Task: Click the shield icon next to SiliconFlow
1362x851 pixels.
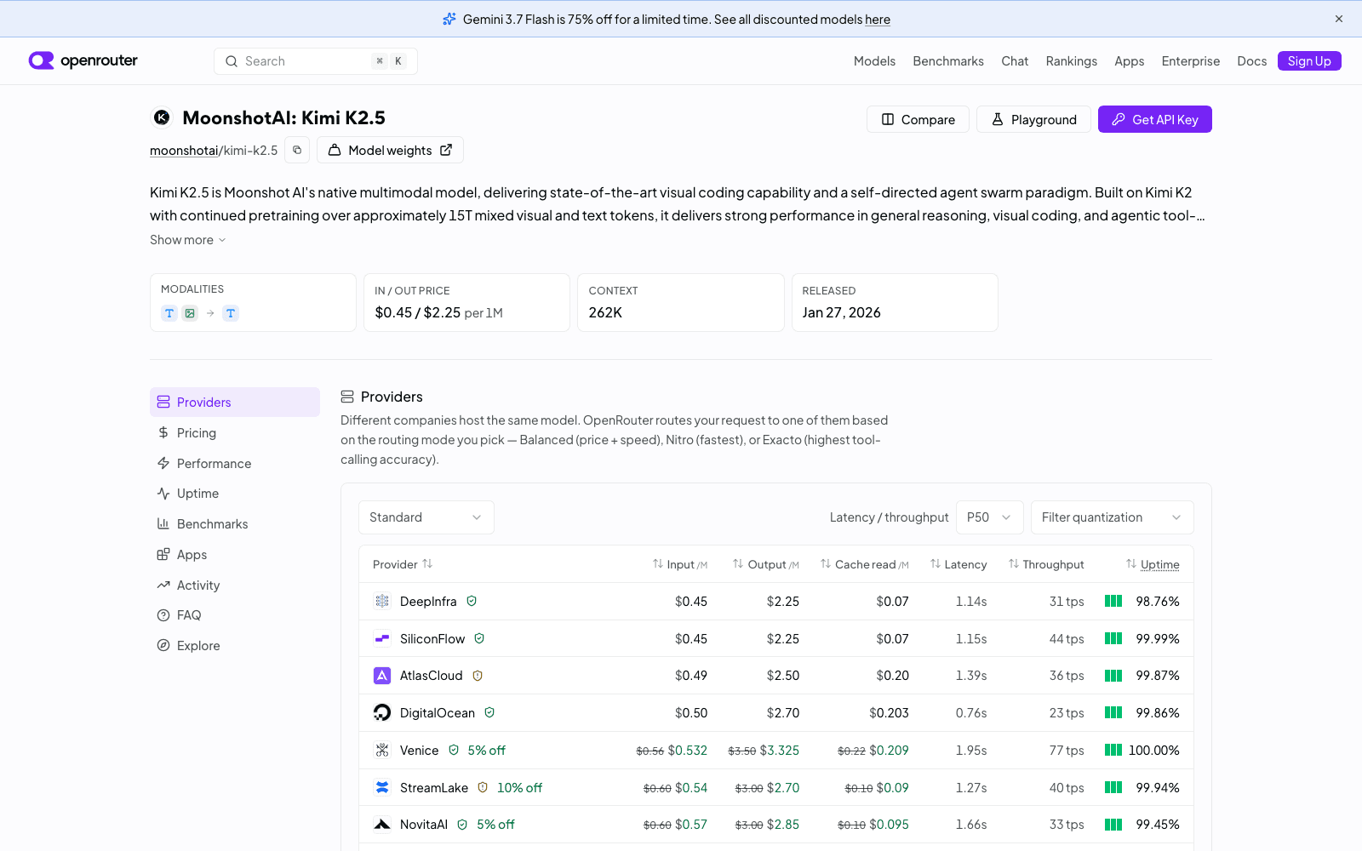Action: [479, 638]
